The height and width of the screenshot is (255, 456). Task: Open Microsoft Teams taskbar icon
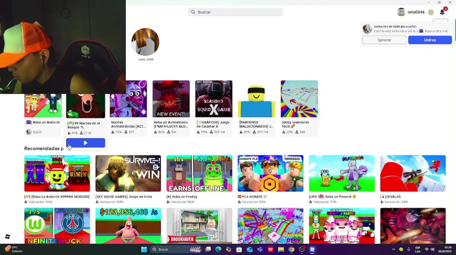coord(260,249)
